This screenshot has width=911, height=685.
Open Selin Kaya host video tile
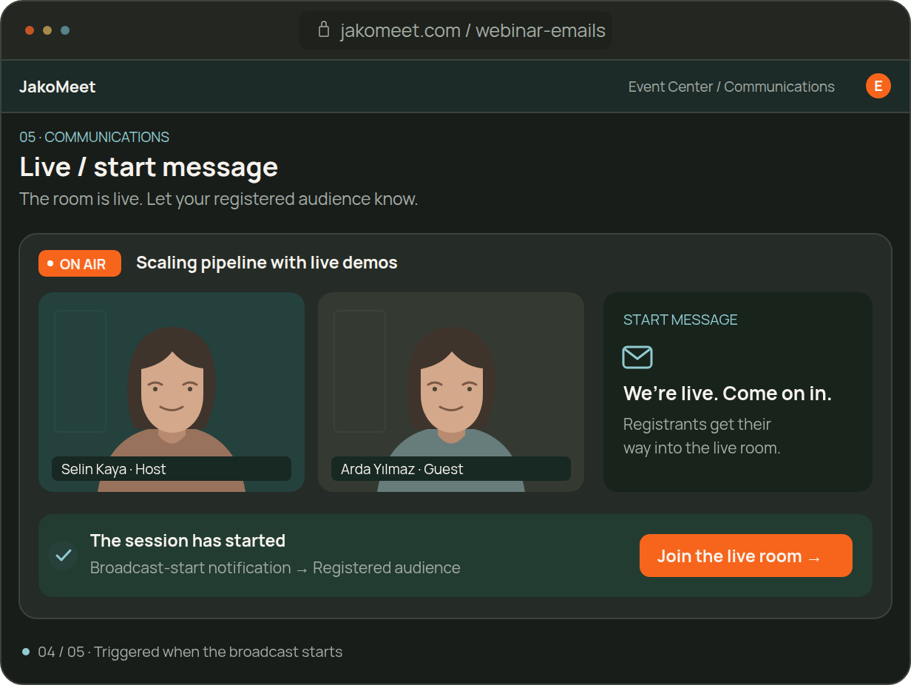[x=172, y=392]
